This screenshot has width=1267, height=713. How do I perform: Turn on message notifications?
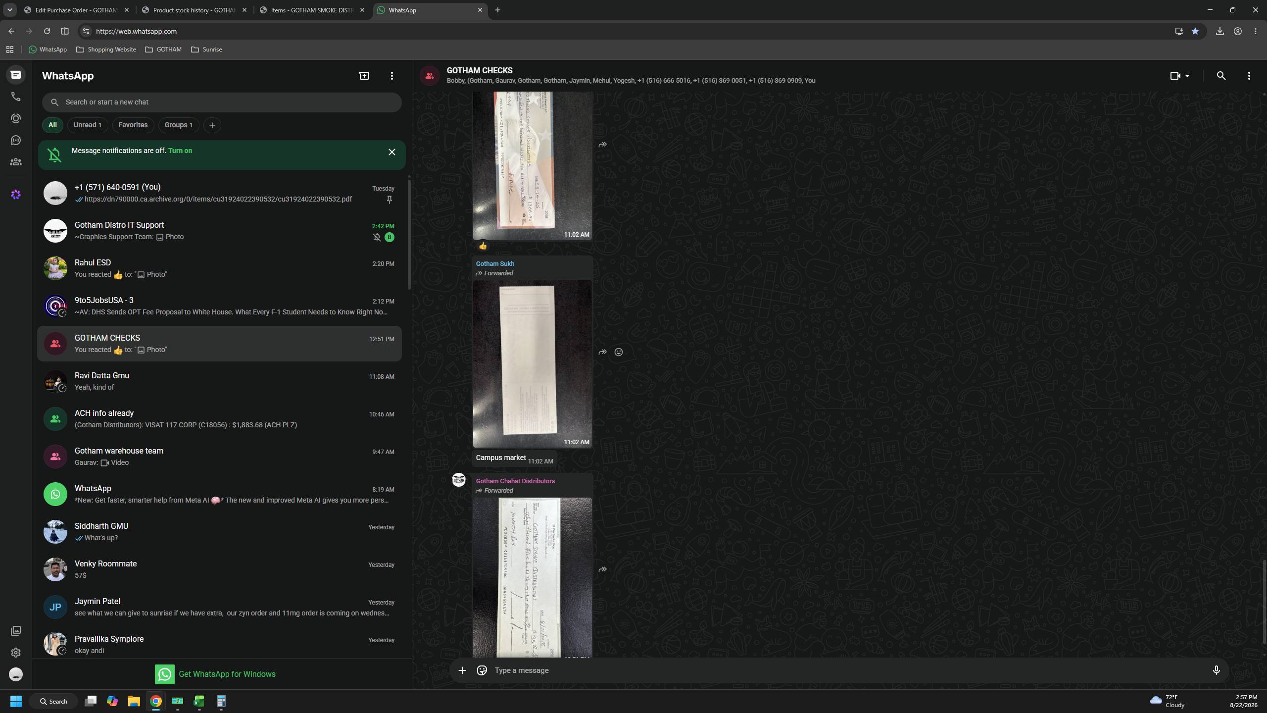point(180,151)
